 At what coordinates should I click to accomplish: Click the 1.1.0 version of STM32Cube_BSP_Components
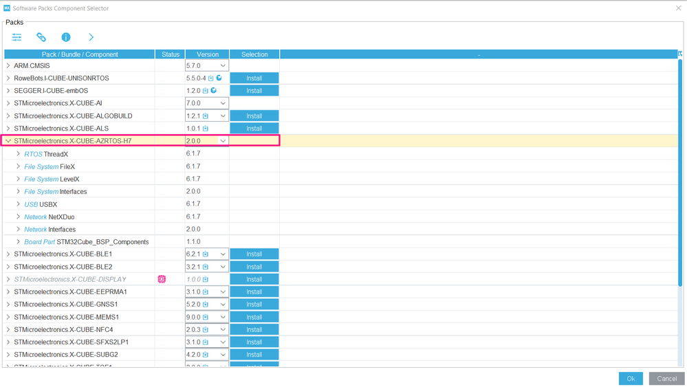[193, 242]
